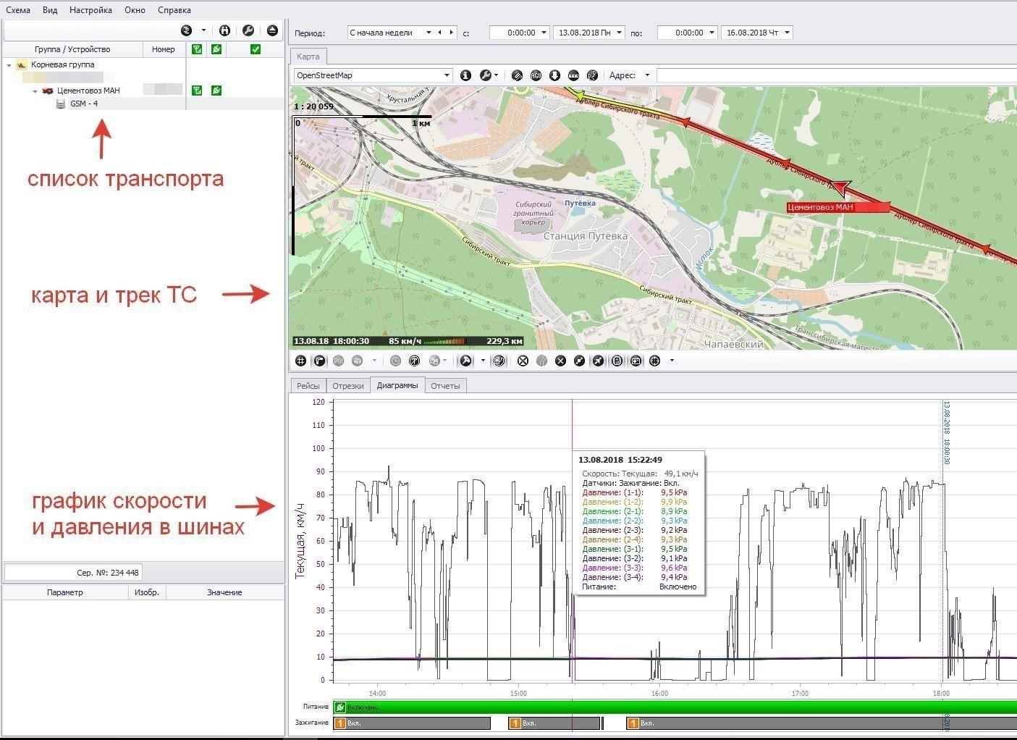Click the X-circle icon in lower toolbar
1017x740 pixels.
tap(560, 361)
